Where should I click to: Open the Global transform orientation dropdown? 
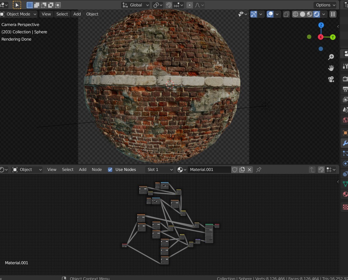tap(135, 5)
